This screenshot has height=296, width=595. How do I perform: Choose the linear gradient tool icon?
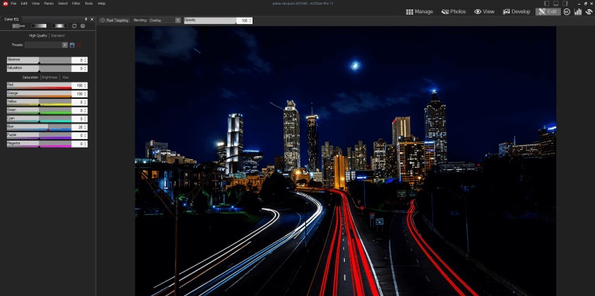(39, 26)
